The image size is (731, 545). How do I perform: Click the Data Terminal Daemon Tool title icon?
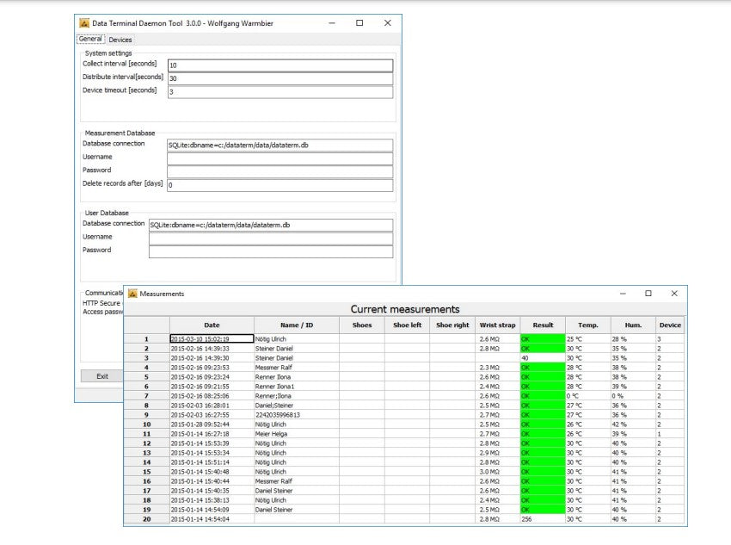[84, 23]
